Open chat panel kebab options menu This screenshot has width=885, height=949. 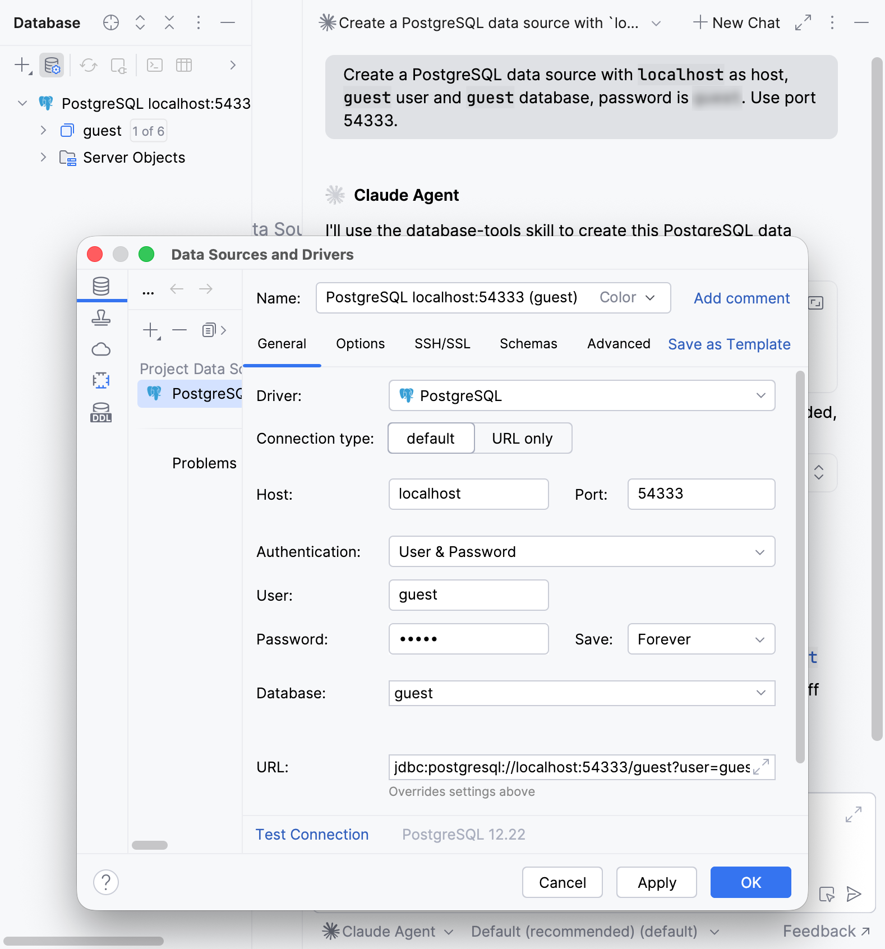click(x=832, y=23)
